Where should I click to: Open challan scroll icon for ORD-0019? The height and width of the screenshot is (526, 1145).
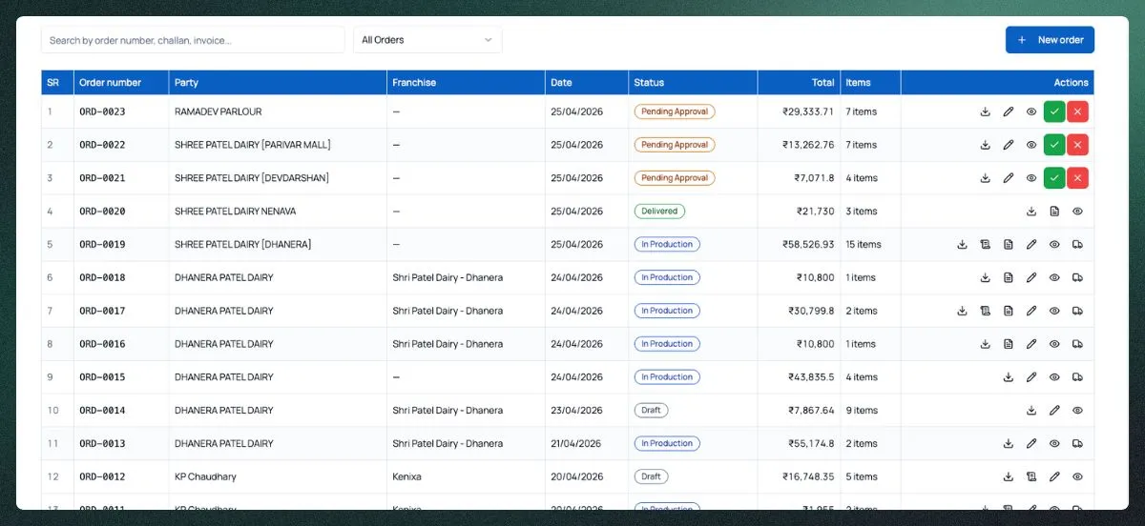tap(985, 245)
